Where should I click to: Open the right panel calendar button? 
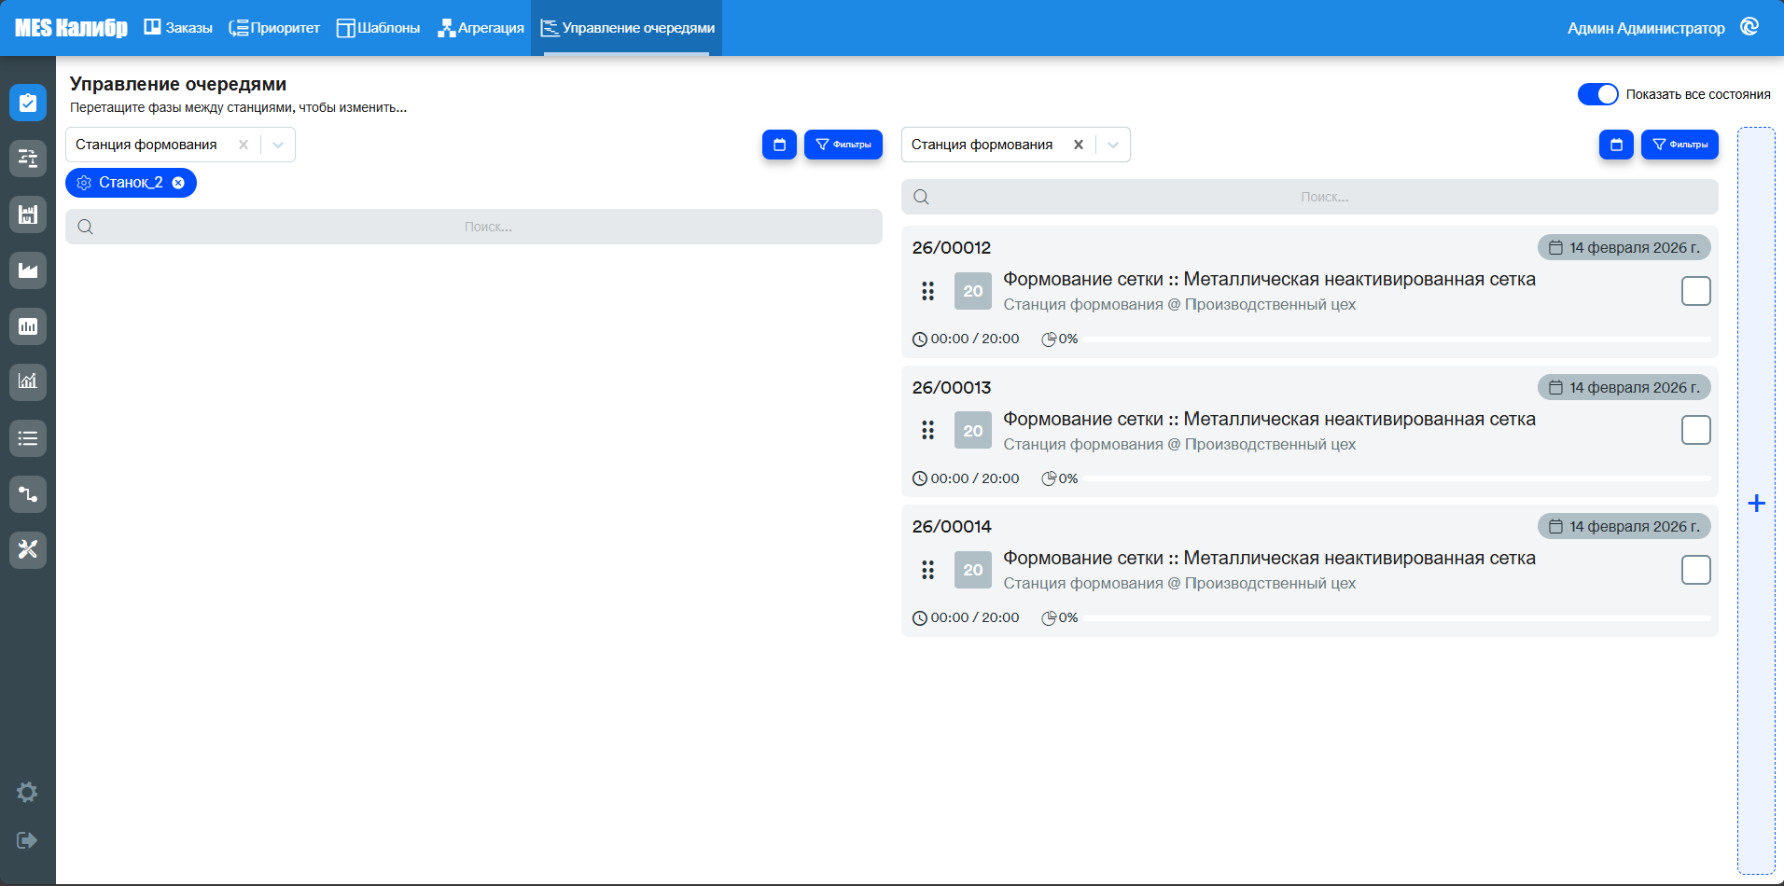pyautogui.click(x=1616, y=145)
